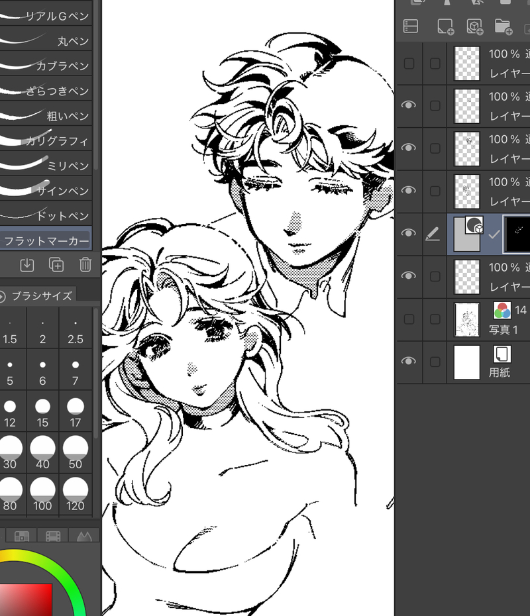Select the リアルGペン sub tool
The height and width of the screenshot is (616, 530).
(46, 13)
